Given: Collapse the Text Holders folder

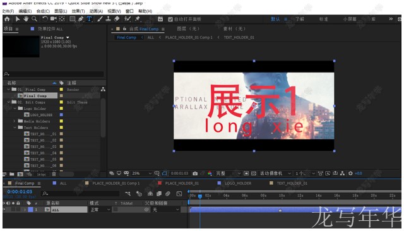Looking at the screenshot, I should tap(15, 127).
